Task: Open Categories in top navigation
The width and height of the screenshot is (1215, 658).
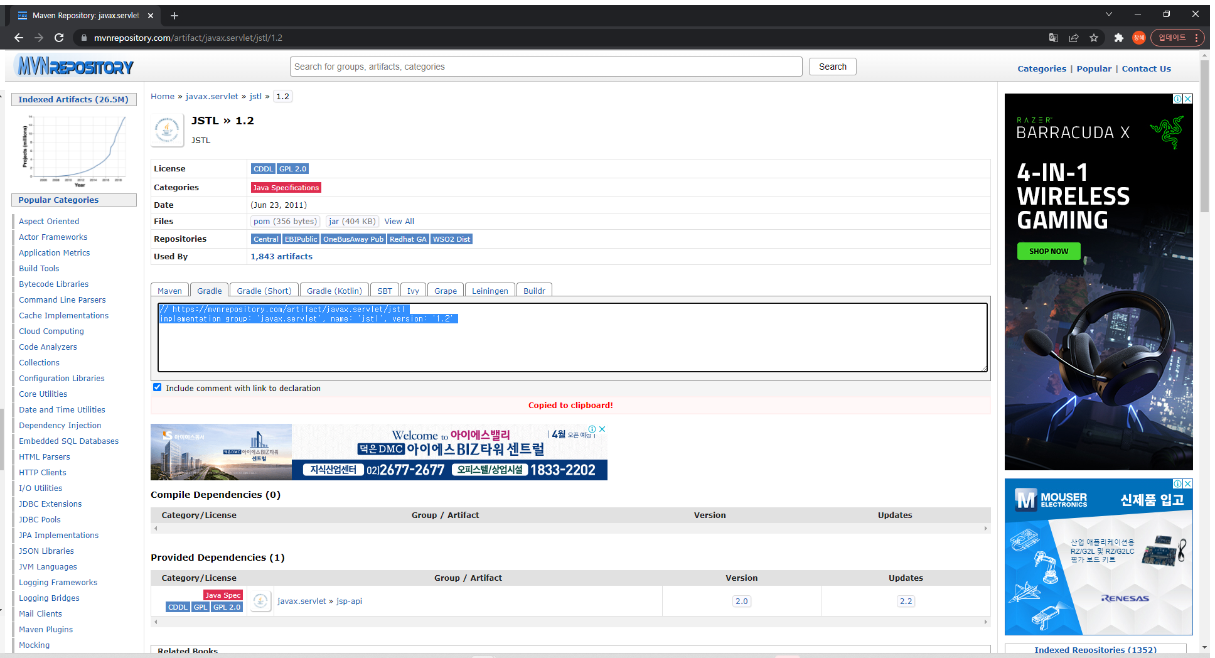Action: [x=1042, y=68]
